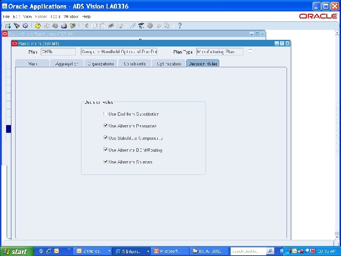Click the Next Step toolbar icon
Image resolution: width=341 pixels, height=256 pixels.
tap(46, 26)
